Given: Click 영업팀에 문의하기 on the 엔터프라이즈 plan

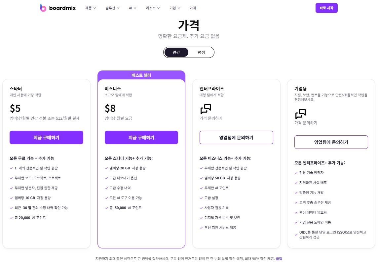Looking at the screenshot, I should point(236,137).
